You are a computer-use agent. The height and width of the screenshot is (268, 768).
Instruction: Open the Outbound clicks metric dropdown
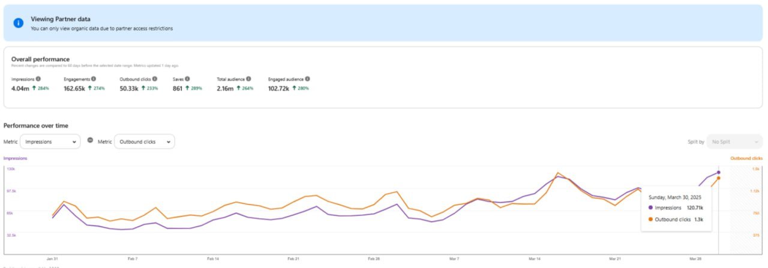point(144,141)
